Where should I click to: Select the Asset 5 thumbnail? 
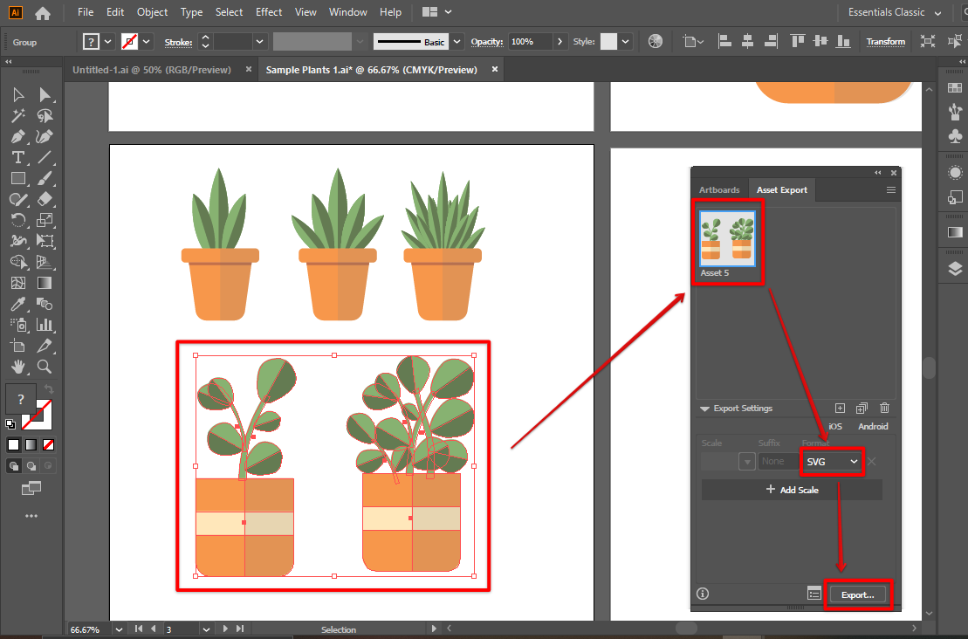[727, 238]
